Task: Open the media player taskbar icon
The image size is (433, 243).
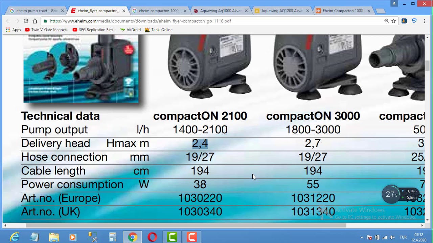Action: point(73,237)
